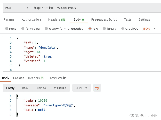The width and height of the screenshot is (161, 120).
Task: Select the Pretty response view
Action: click(x=10, y=88)
